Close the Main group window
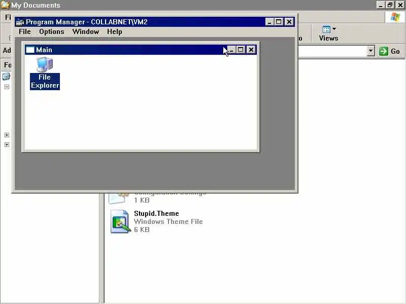Viewport: 406px width, 304px height. (x=251, y=50)
